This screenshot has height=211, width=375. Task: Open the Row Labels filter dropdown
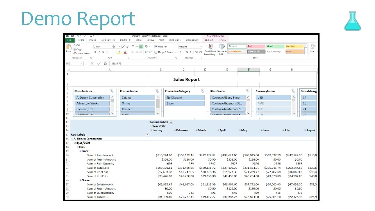[x=147, y=135]
